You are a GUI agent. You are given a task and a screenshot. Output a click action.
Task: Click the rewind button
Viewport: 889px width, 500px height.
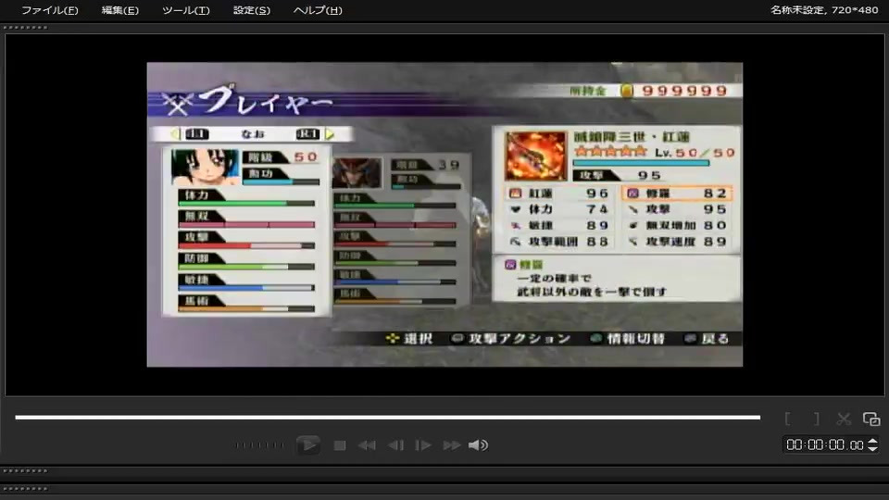pos(367,445)
